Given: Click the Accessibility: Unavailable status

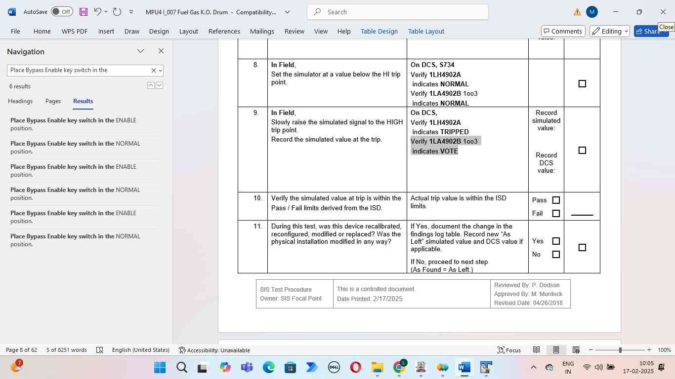Looking at the screenshot, I should [214, 350].
